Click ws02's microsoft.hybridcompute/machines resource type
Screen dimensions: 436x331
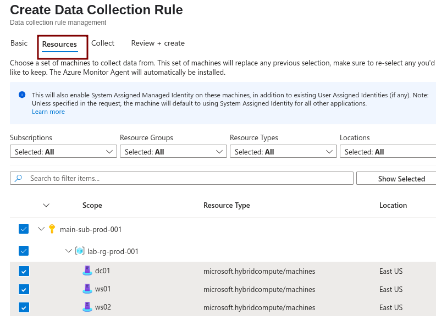click(x=259, y=308)
